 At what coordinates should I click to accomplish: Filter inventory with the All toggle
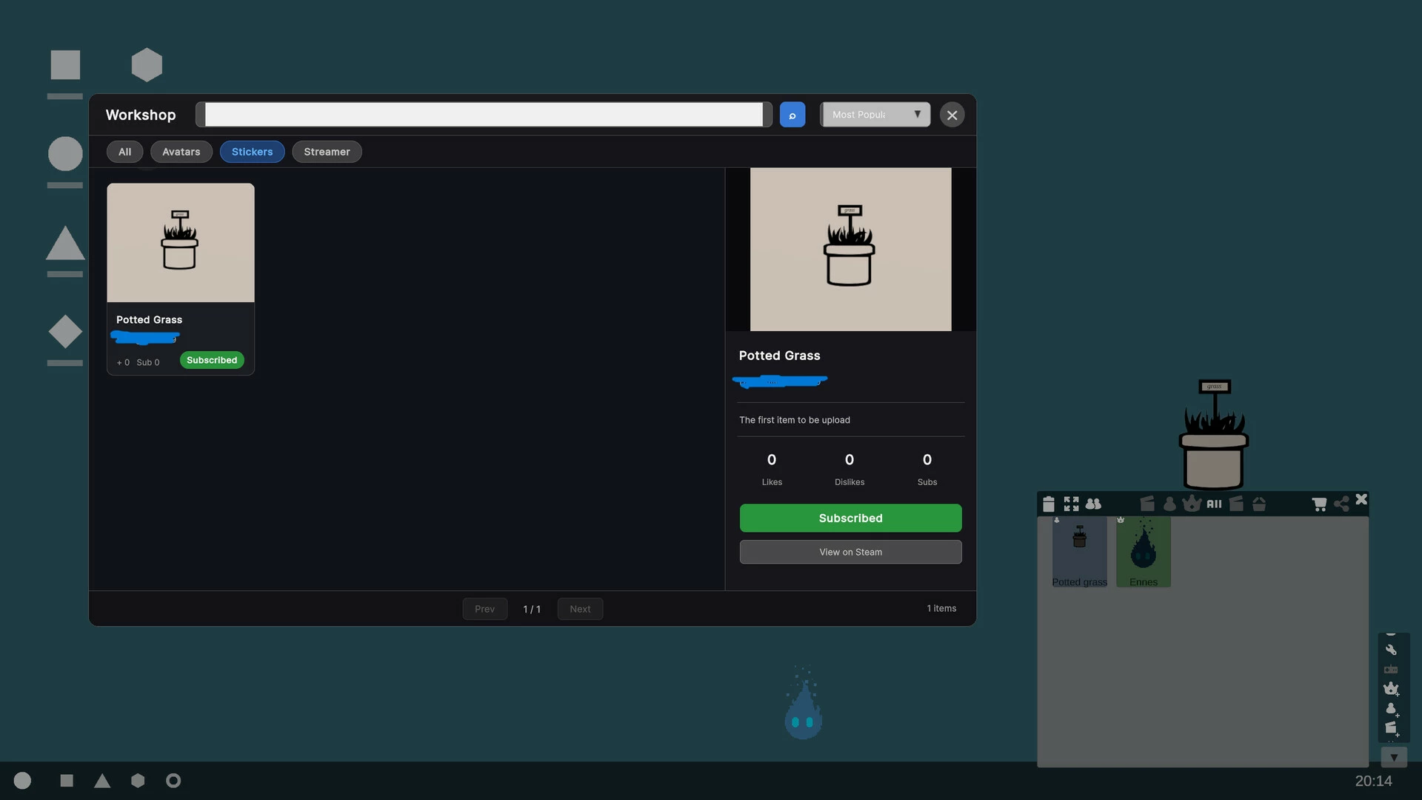click(1214, 504)
